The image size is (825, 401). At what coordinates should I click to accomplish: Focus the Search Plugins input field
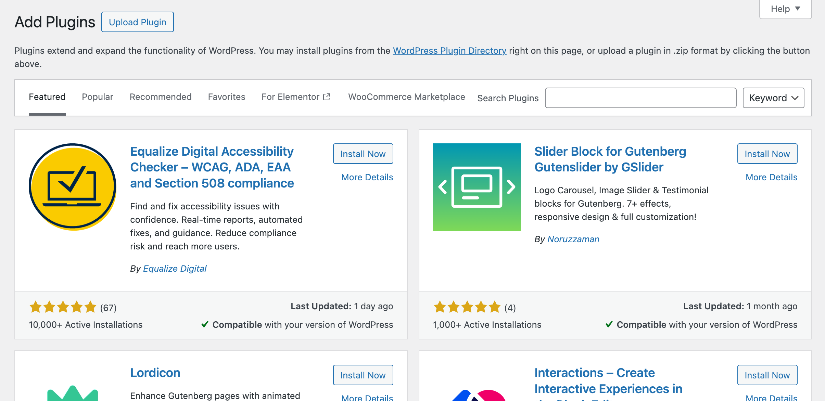pyautogui.click(x=640, y=98)
